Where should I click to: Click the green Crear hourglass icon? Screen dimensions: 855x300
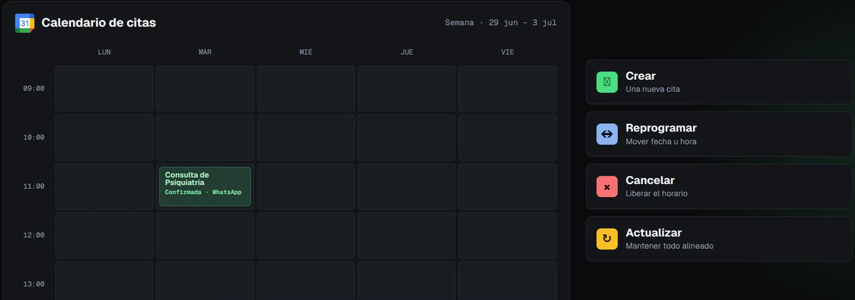(x=607, y=82)
